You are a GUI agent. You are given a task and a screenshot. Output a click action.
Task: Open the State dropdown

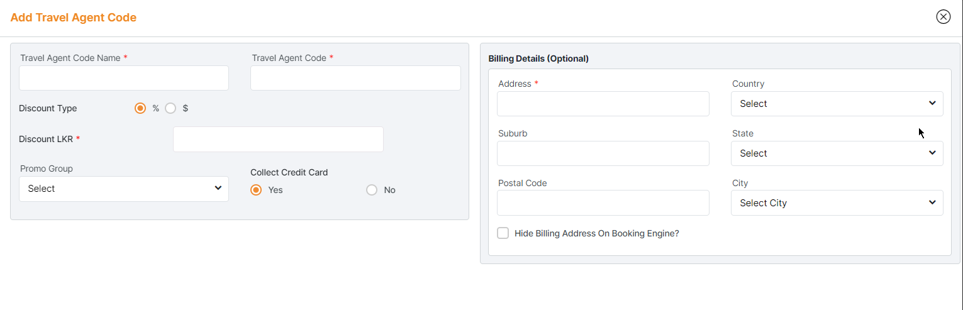point(837,153)
